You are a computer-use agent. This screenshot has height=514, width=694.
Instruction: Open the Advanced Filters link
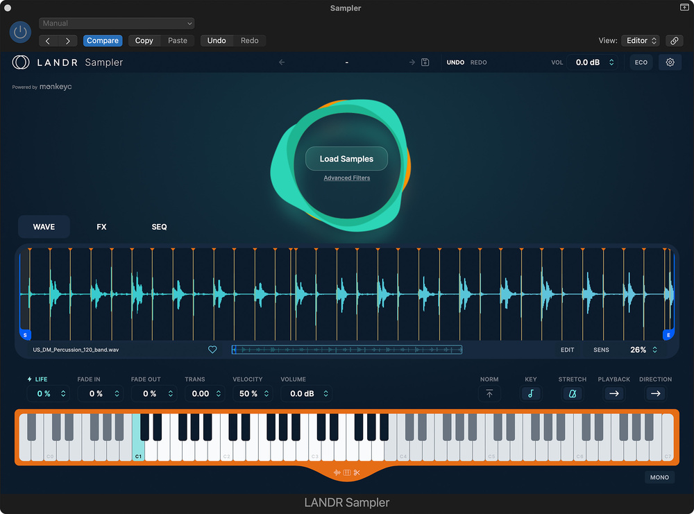[x=346, y=178]
